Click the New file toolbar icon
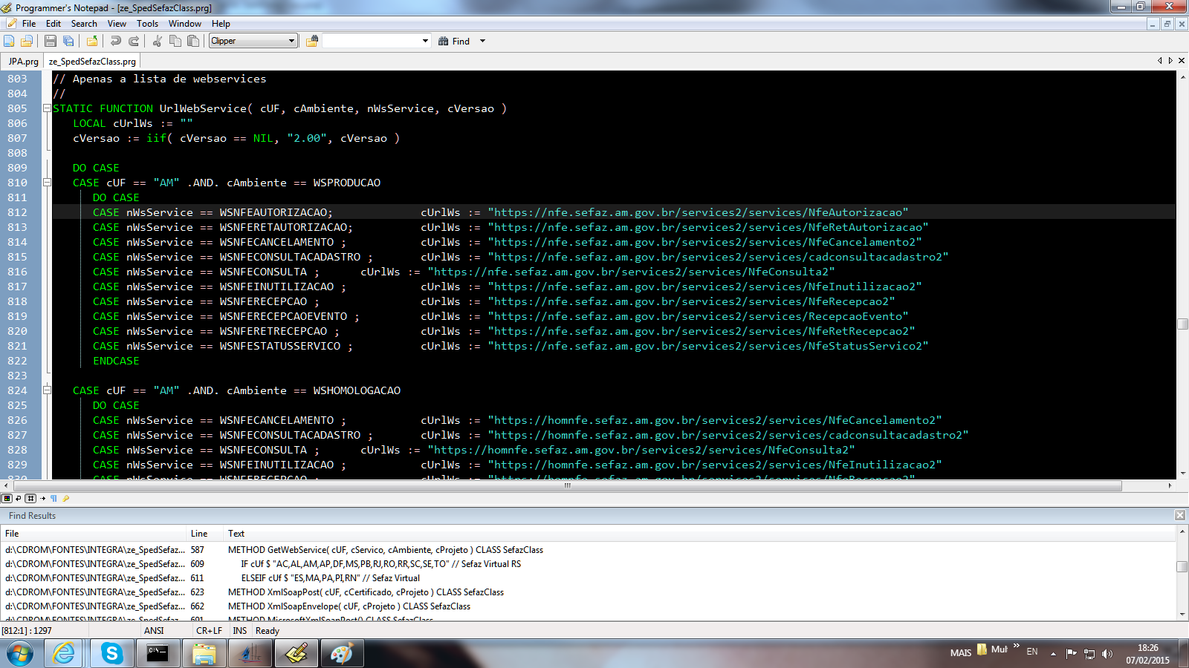 (x=9, y=41)
